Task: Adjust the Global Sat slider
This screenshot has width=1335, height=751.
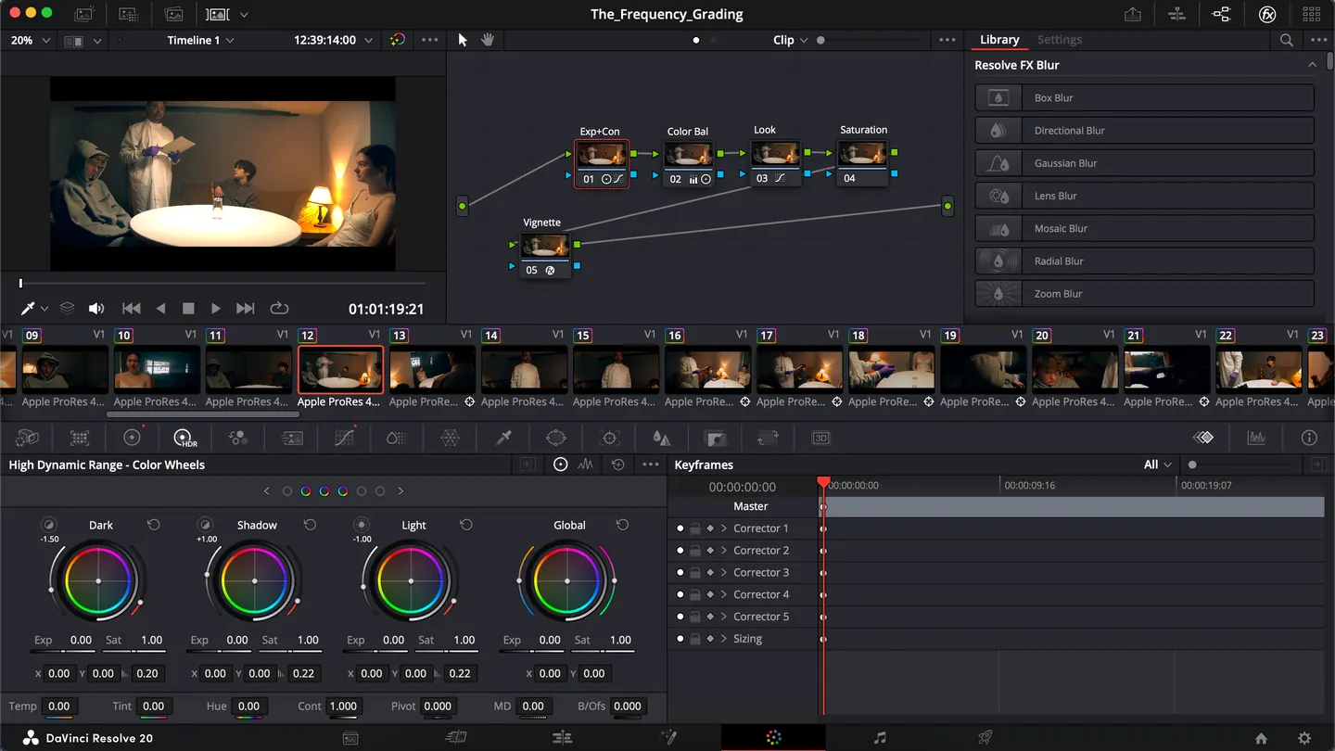Action: click(x=601, y=652)
